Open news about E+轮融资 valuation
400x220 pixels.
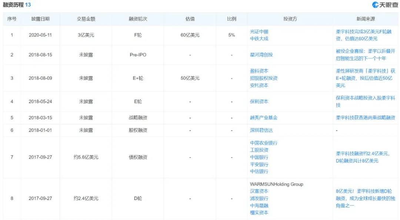(x=365, y=78)
